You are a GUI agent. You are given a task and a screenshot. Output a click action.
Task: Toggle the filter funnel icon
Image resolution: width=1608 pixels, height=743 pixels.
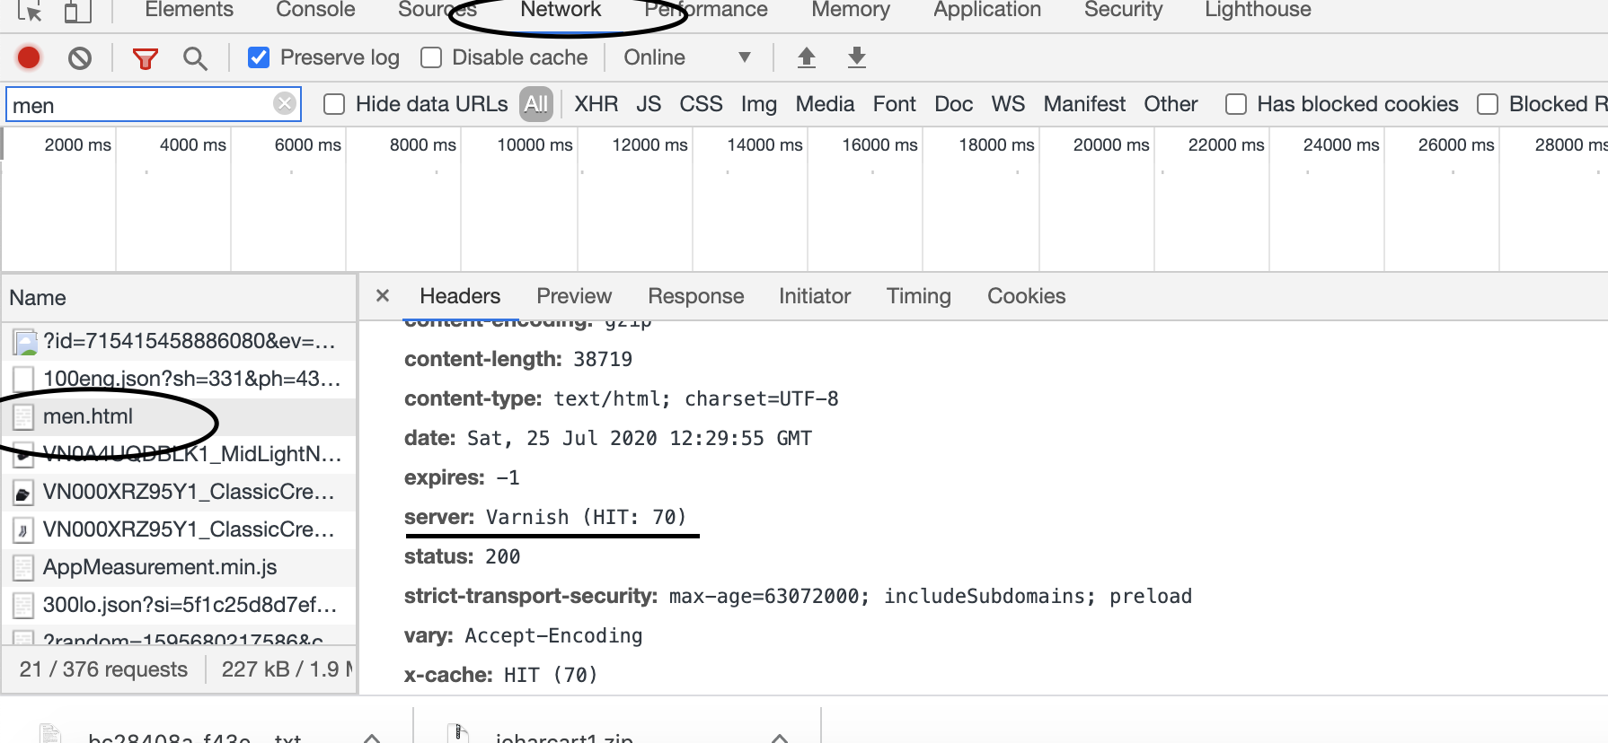click(145, 59)
